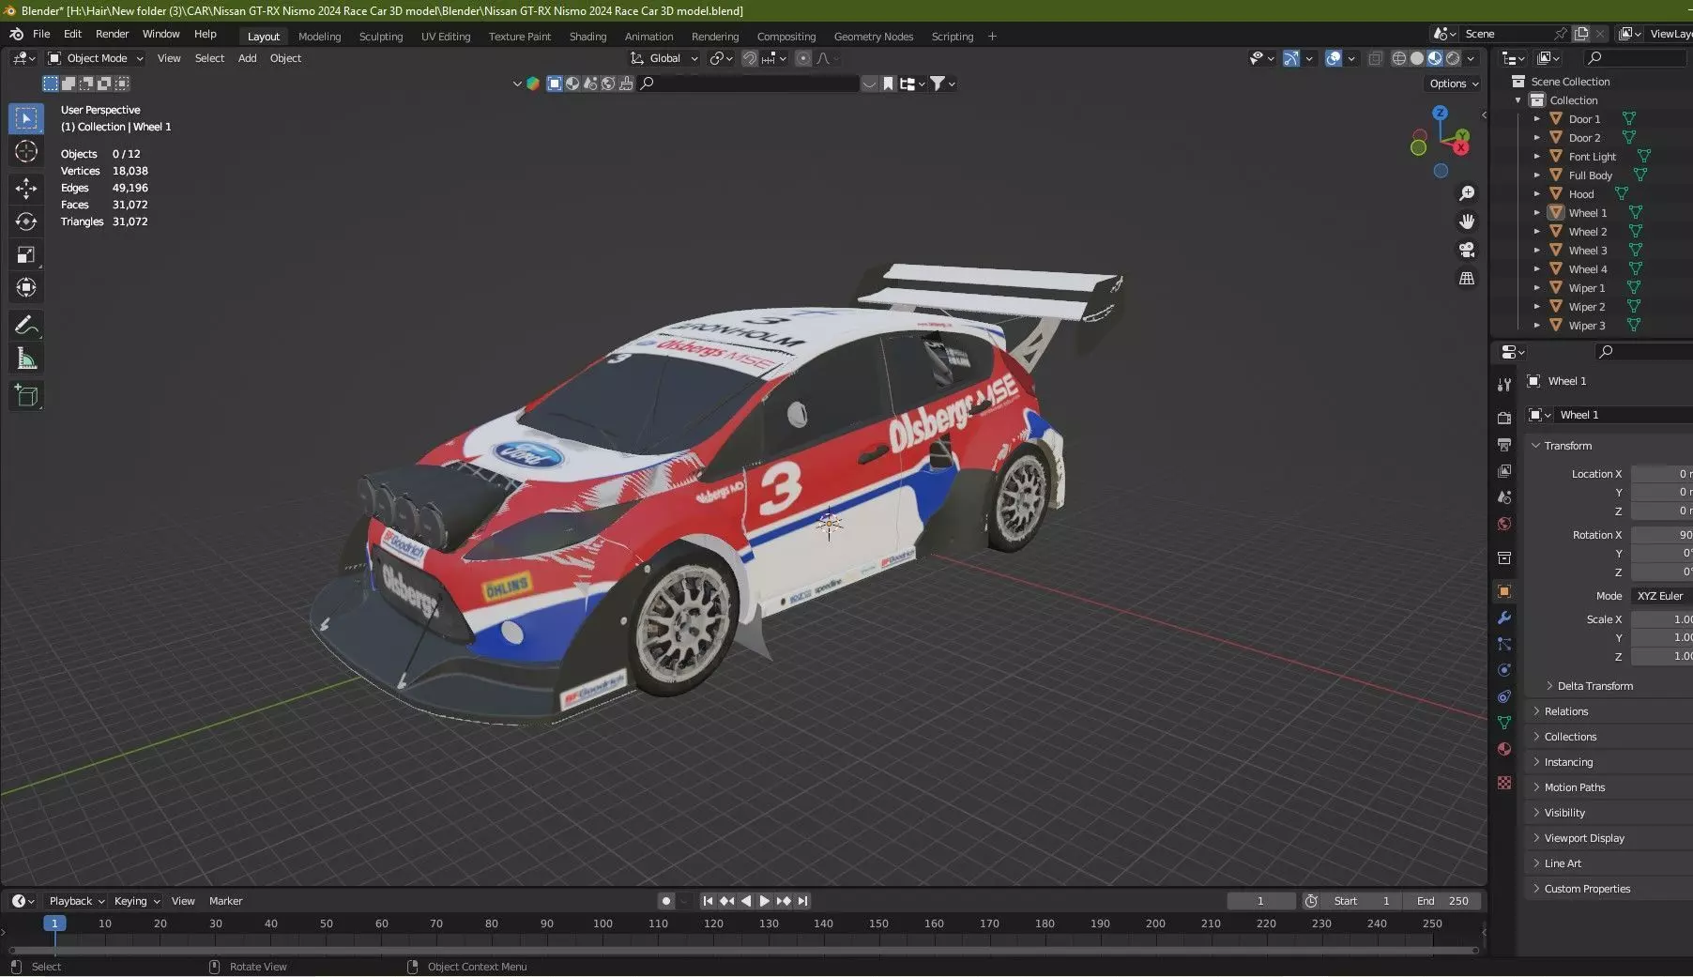
Task: Click the End frame 250 field
Action: point(1441,901)
